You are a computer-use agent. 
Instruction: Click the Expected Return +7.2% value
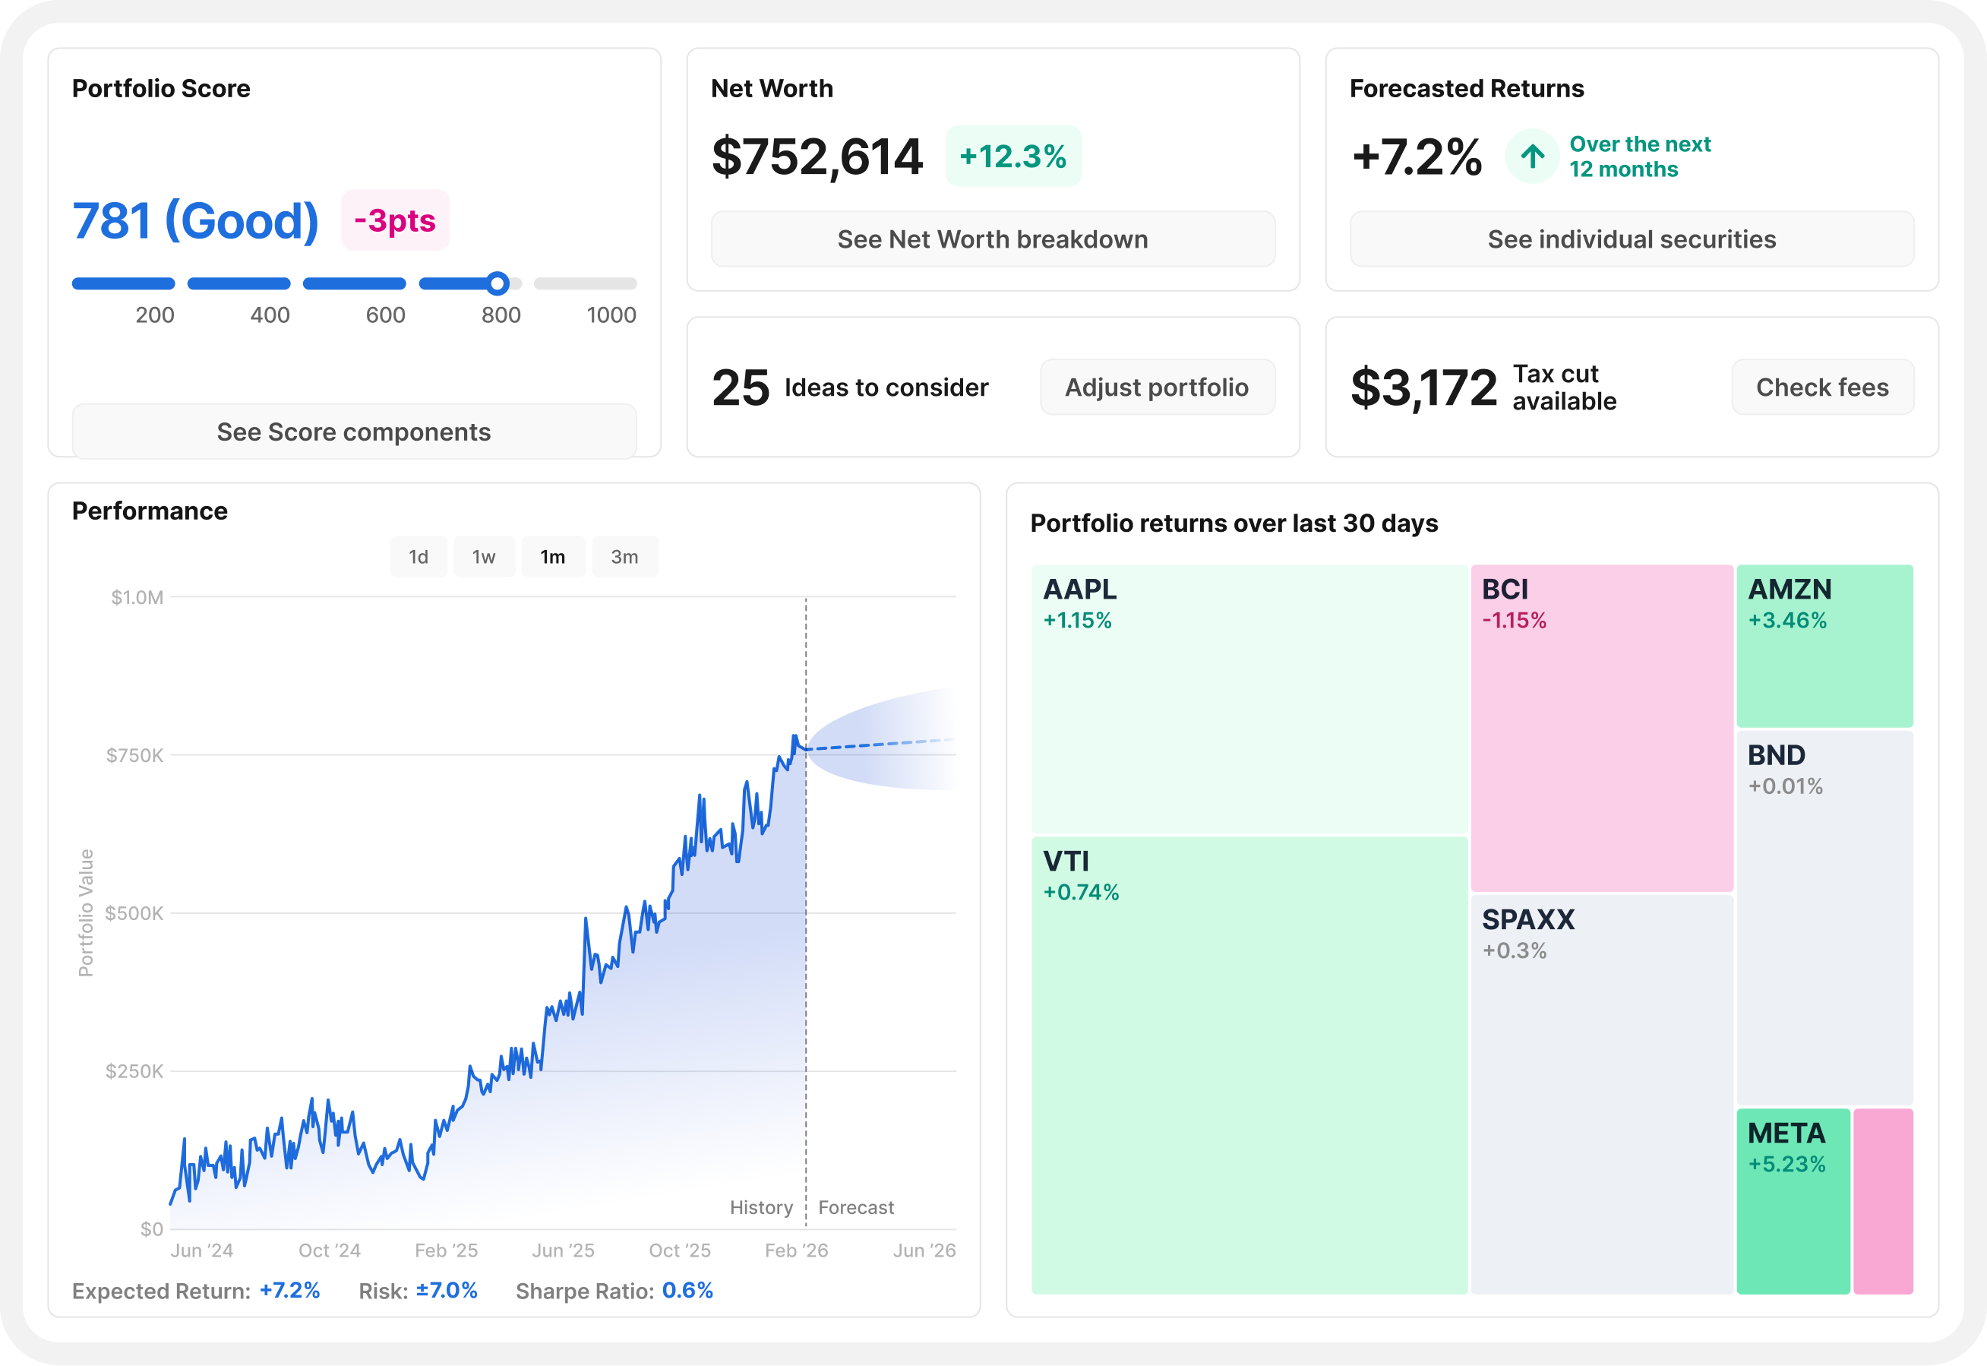click(289, 1292)
